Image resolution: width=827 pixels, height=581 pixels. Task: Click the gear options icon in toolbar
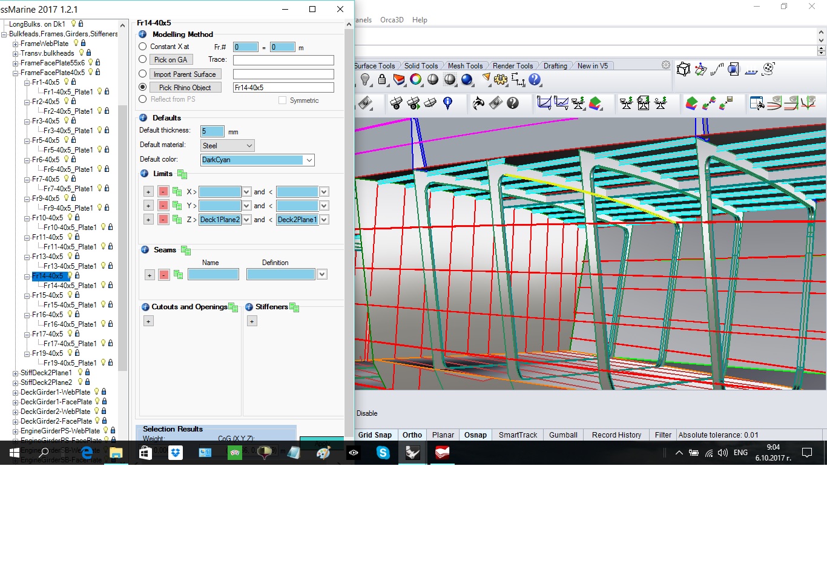pyautogui.click(x=501, y=80)
